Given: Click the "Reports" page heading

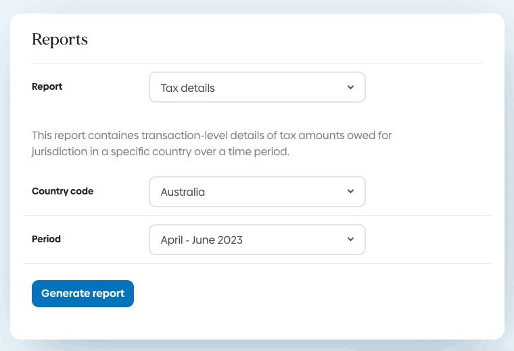Looking at the screenshot, I should point(60,39).
